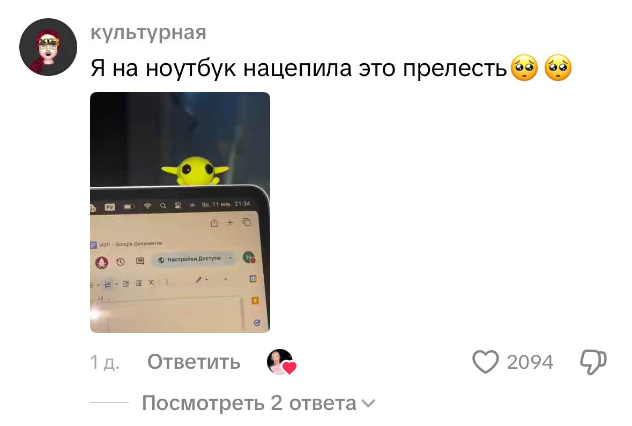The width and height of the screenshot is (632, 426).
Task: Like the comment with the heart icon
Action: pyautogui.click(x=485, y=362)
